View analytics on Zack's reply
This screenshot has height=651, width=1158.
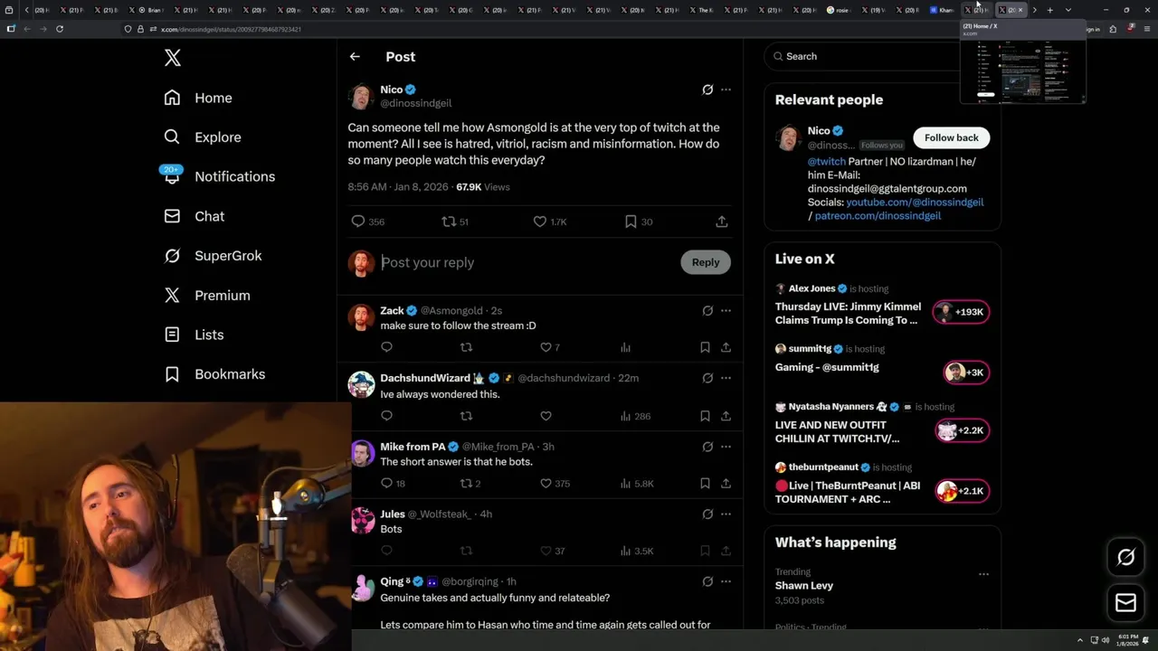point(625,347)
